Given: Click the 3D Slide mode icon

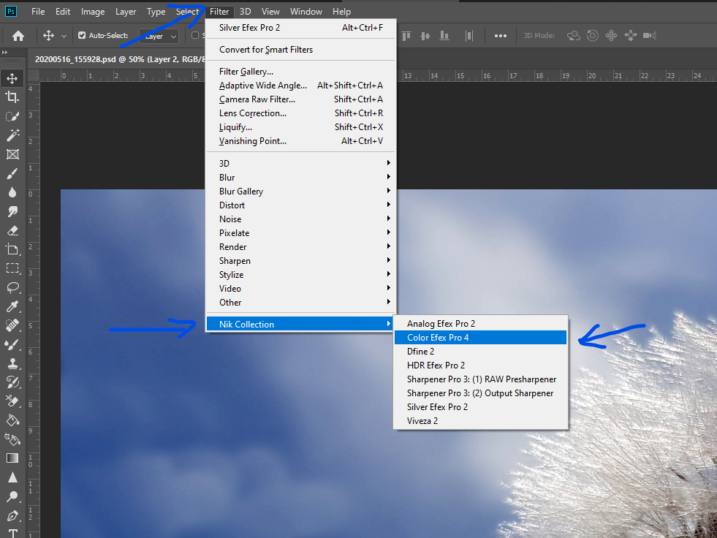Looking at the screenshot, I should pyautogui.click(x=630, y=36).
